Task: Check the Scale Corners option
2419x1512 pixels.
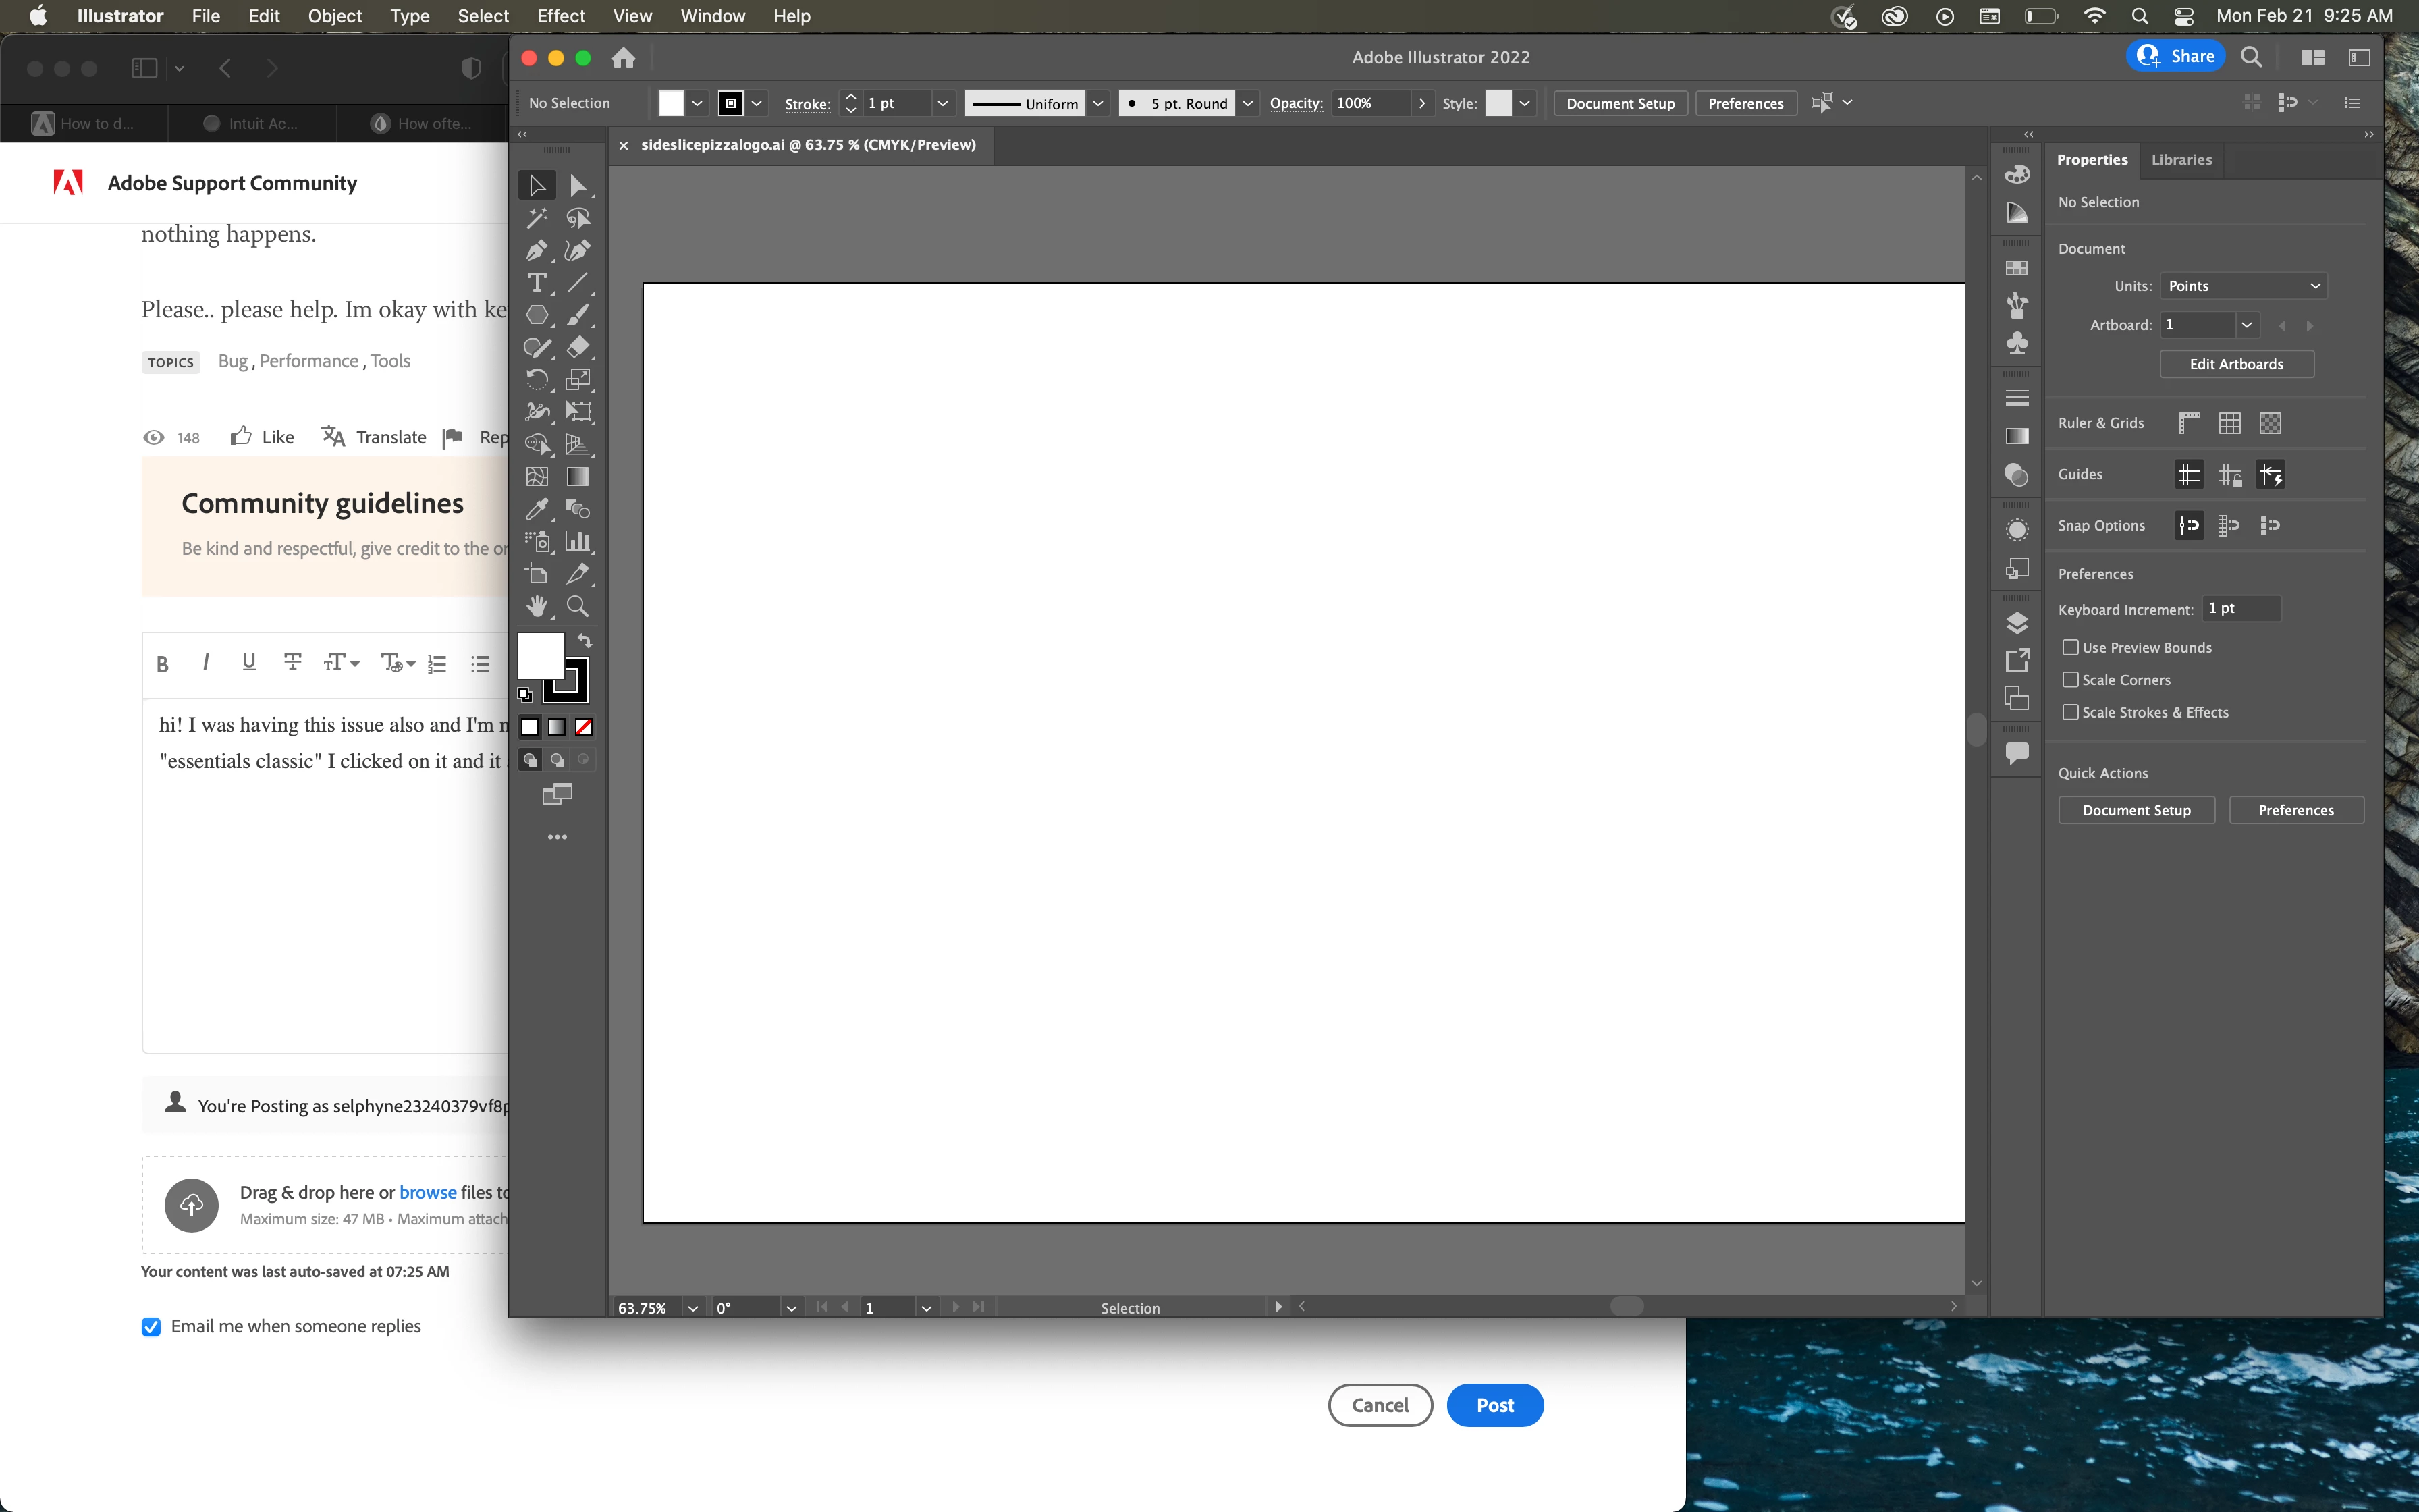Action: pos(2070,680)
